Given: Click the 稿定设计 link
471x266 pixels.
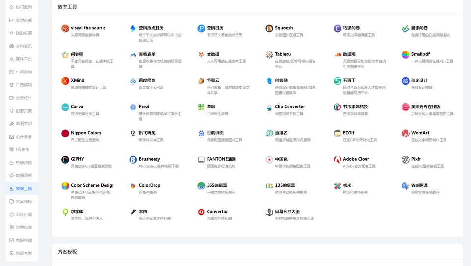Looking at the screenshot, I should 419,80.
